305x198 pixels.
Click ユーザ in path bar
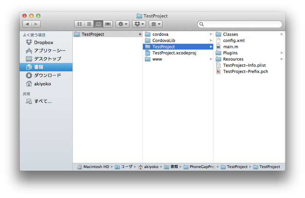[124, 167]
